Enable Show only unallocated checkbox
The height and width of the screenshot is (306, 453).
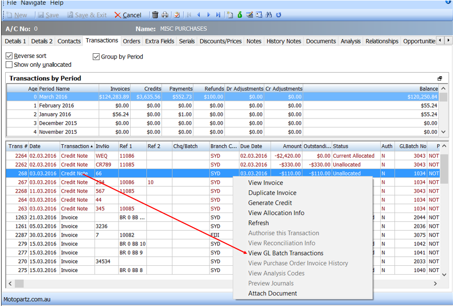tap(9, 65)
